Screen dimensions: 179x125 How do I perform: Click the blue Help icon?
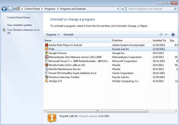(173, 35)
